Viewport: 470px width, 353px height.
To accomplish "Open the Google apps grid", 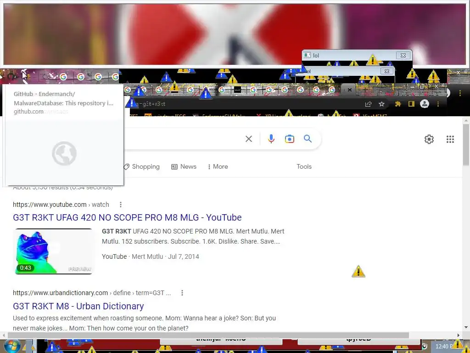I will tap(450, 139).
